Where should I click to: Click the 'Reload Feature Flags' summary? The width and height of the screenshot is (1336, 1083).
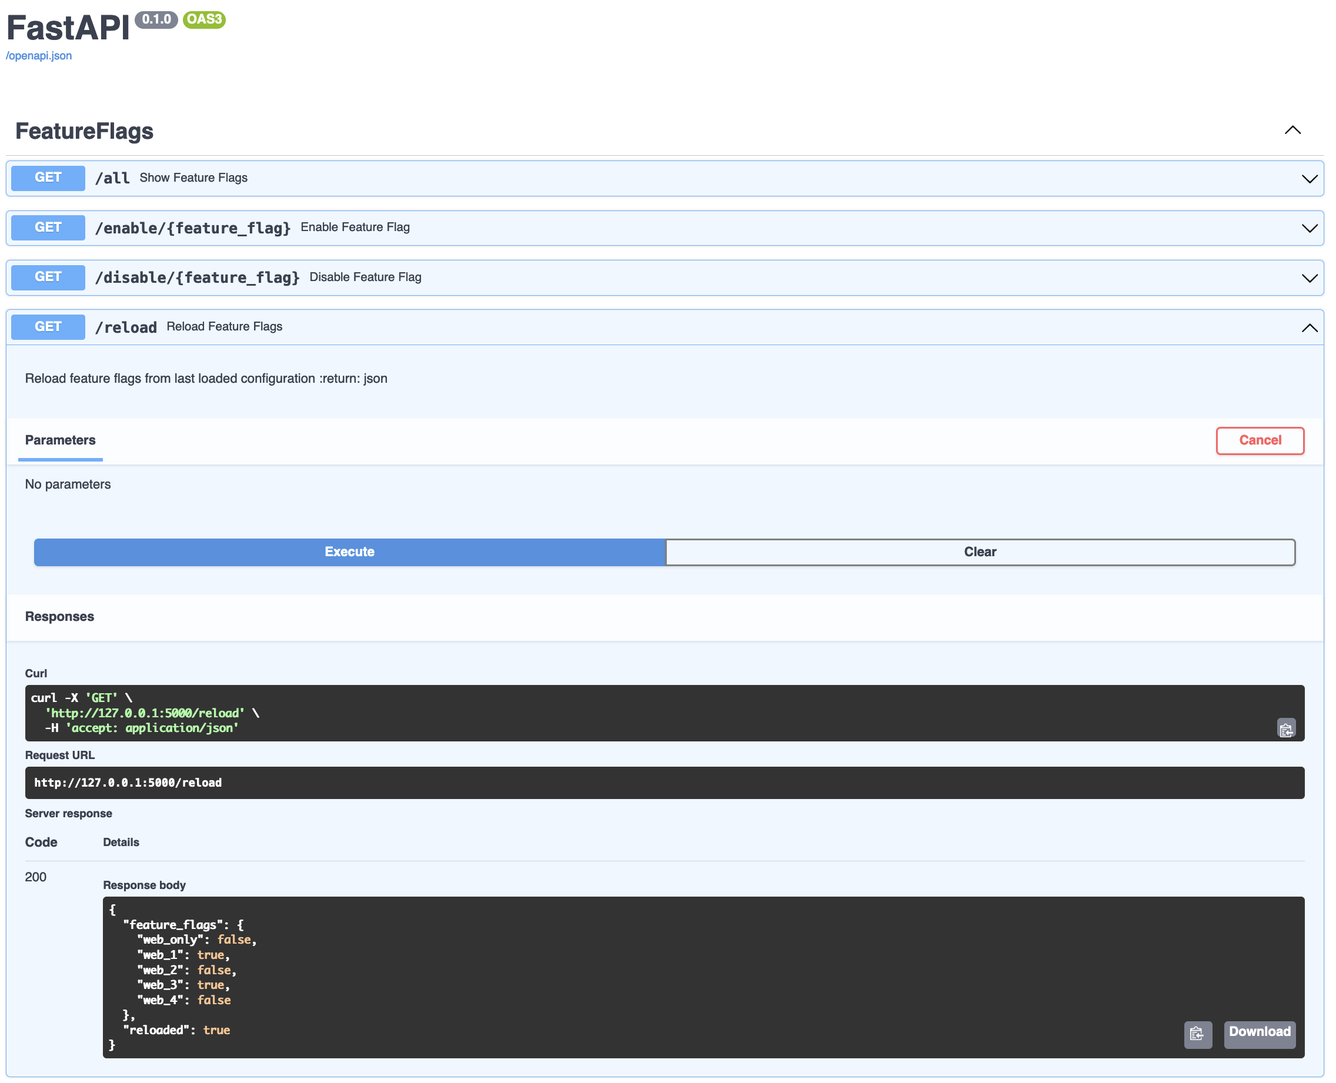(x=225, y=326)
